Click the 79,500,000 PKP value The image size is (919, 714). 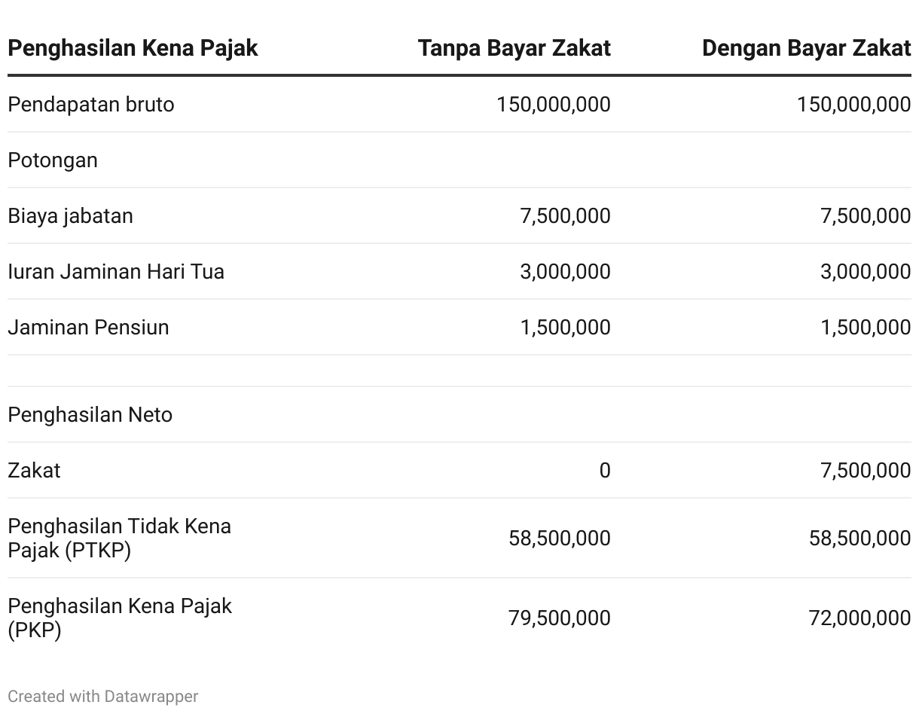(x=560, y=618)
